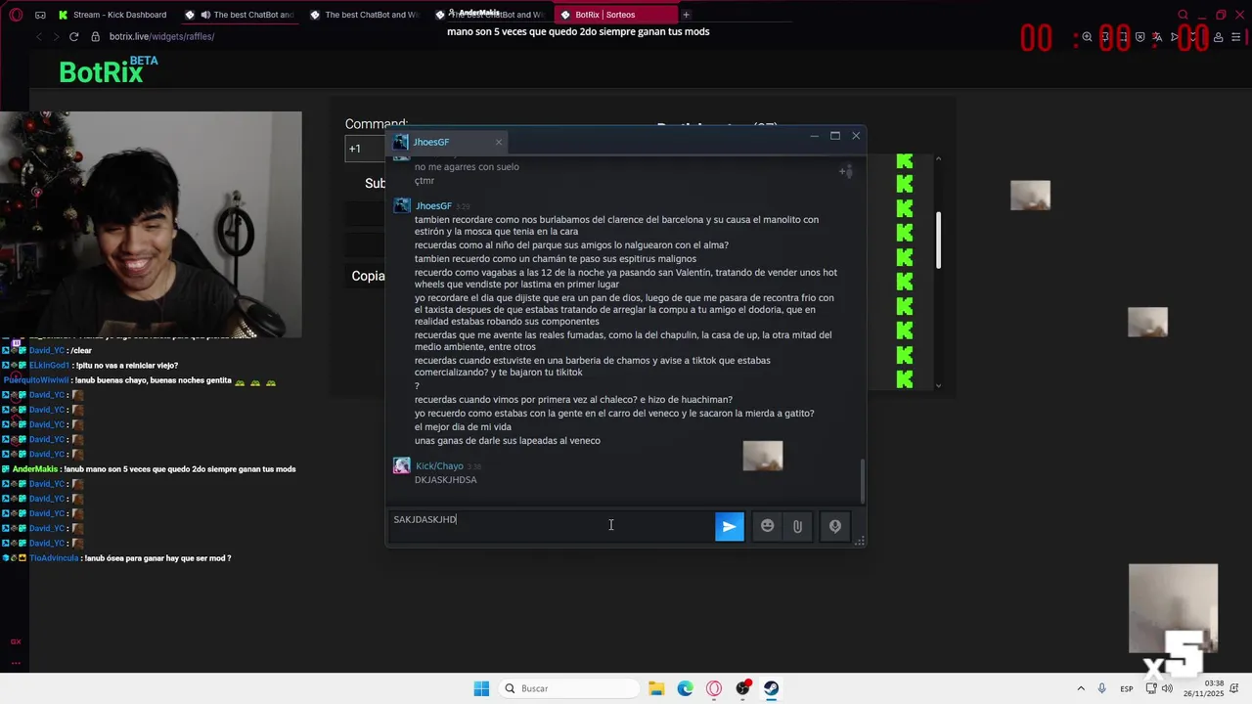Click Kick/Chayo username in chat history

pos(439,466)
